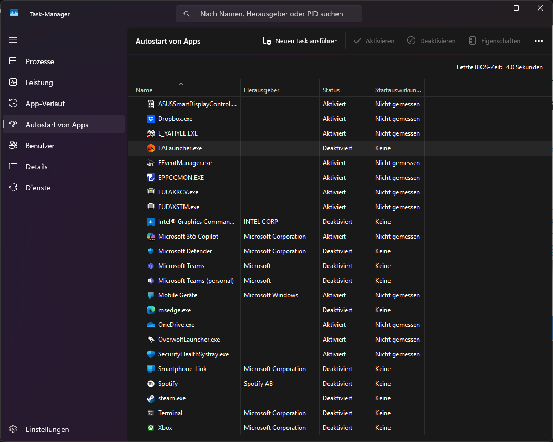Select the SecurityHealthSystray.exe row
553x442 pixels.
click(x=340, y=354)
